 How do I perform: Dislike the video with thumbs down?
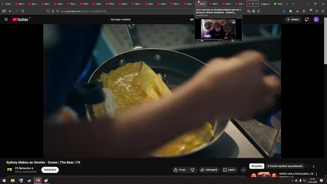pyautogui.click(x=193, y=170)
